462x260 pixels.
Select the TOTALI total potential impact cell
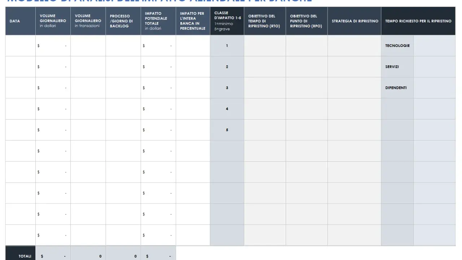pyautogui.click(x=158, y=253)
